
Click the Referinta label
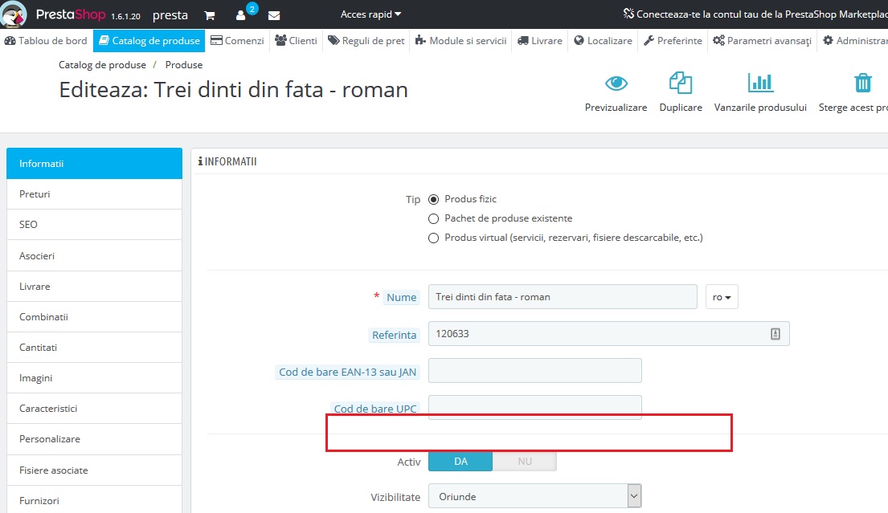394,335
